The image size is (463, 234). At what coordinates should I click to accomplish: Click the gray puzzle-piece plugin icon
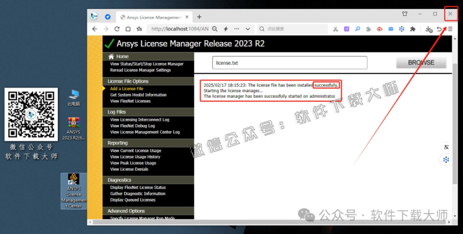pyautogui.click(x=369, y=29)
